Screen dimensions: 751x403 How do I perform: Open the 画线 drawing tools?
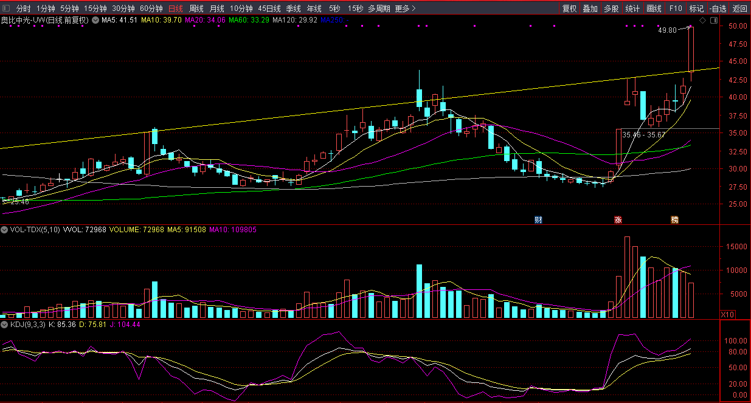coord(654,9)
